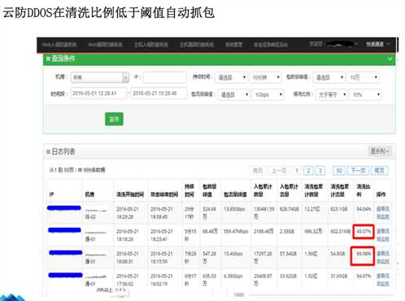Open the 大于等于 cleaning ratio operator dropdown
Image resolution: width=405 pixels, height=301 pixels.
pos(332,94)
